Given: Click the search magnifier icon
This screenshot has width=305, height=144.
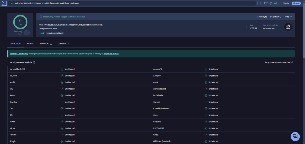Looking at the screenshot, I should [12, 3].
